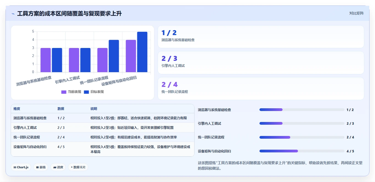Screen dimensions: 375x182
Task: Click progress value 4 / 5 on right
Action: [x=350, y=151]
